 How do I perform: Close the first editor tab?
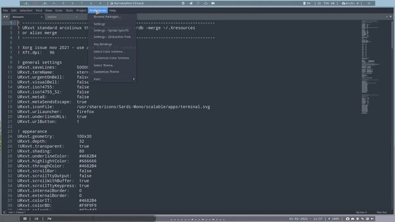click(x=41, y=17)
